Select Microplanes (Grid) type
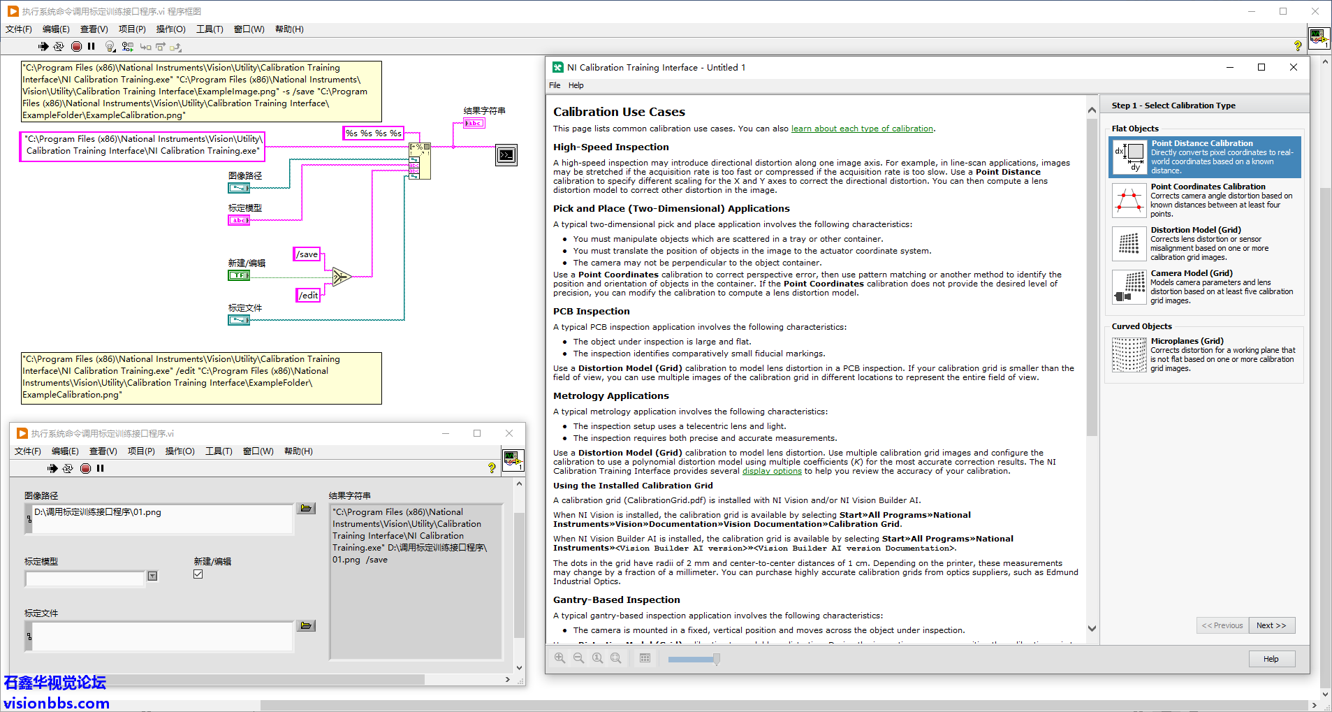1332x712 pixels. [x=1204, y=355]
